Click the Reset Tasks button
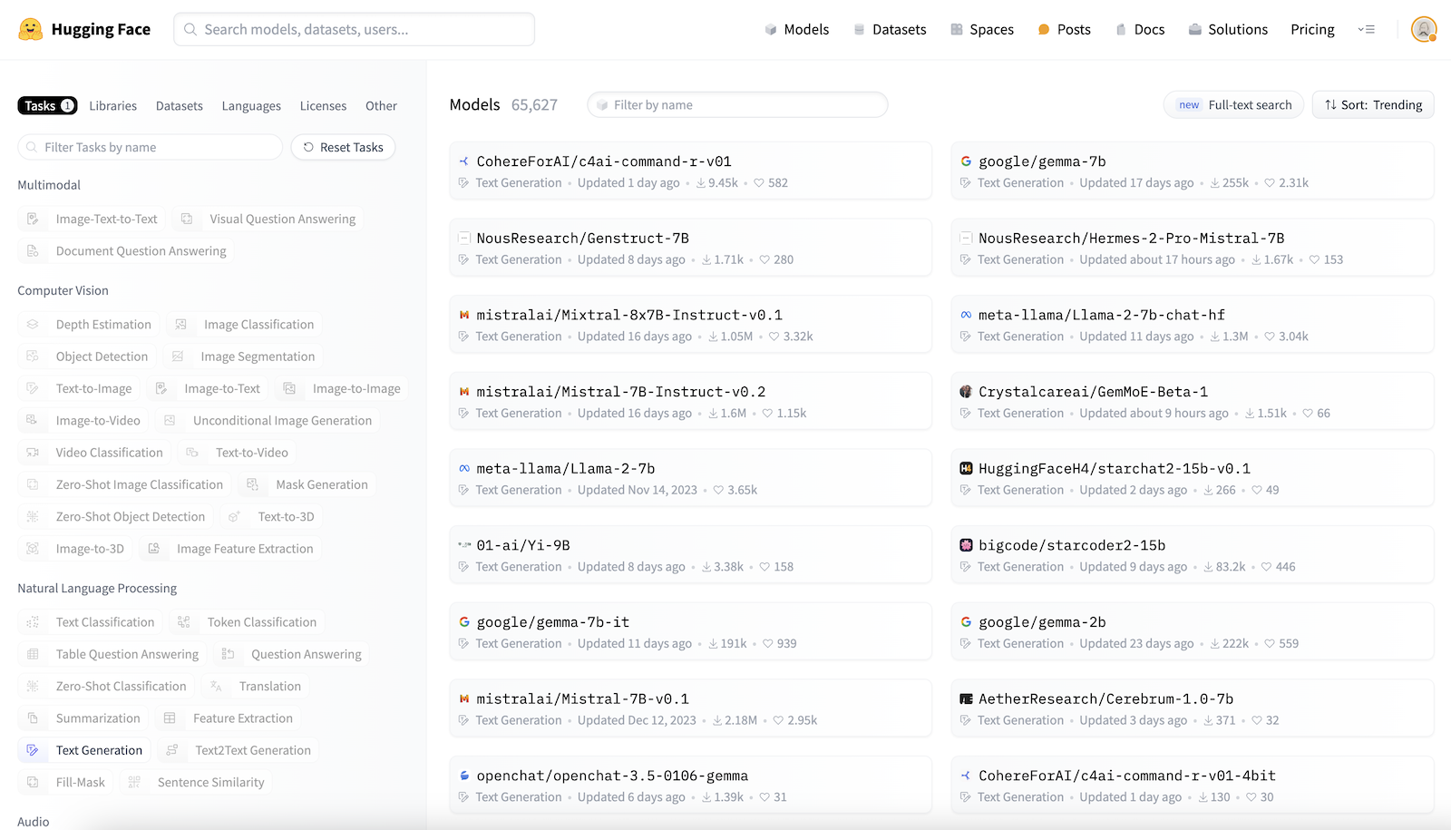The height and width of the screenshot is (830, 1451). (x=343, y=147)
